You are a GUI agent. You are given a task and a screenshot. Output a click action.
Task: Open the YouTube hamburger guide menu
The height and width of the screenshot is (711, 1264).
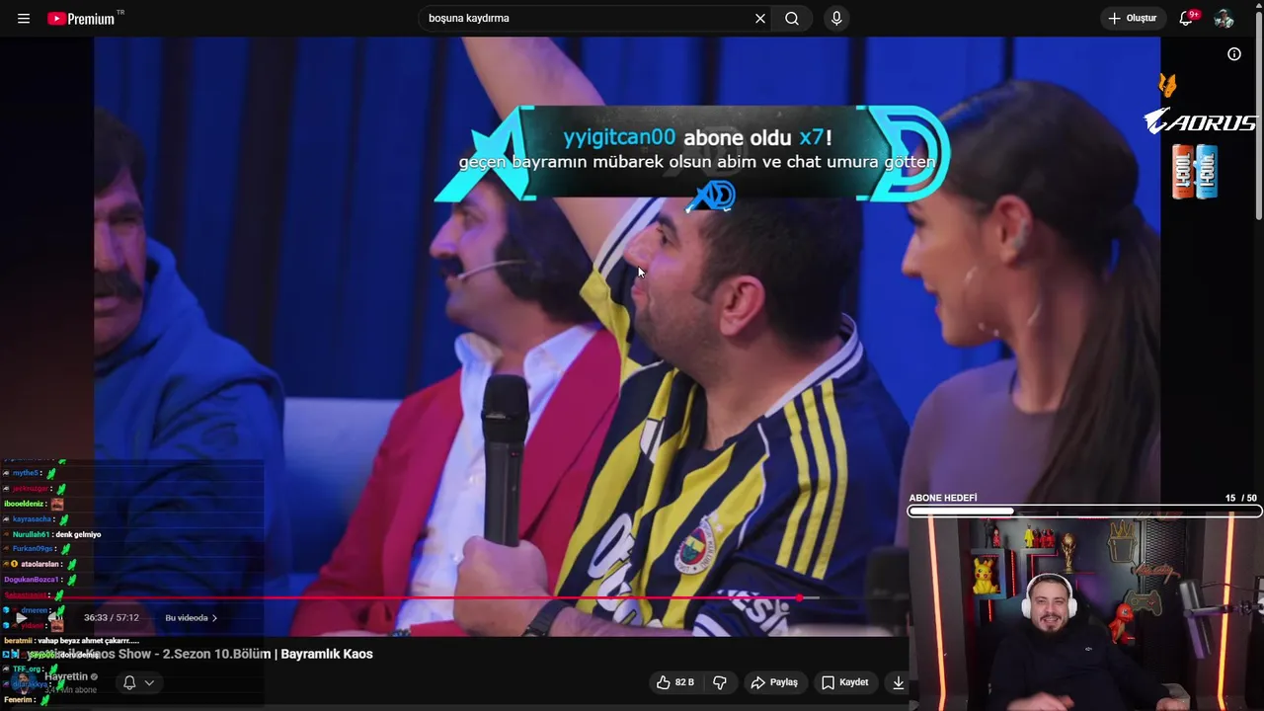point(24,19)
